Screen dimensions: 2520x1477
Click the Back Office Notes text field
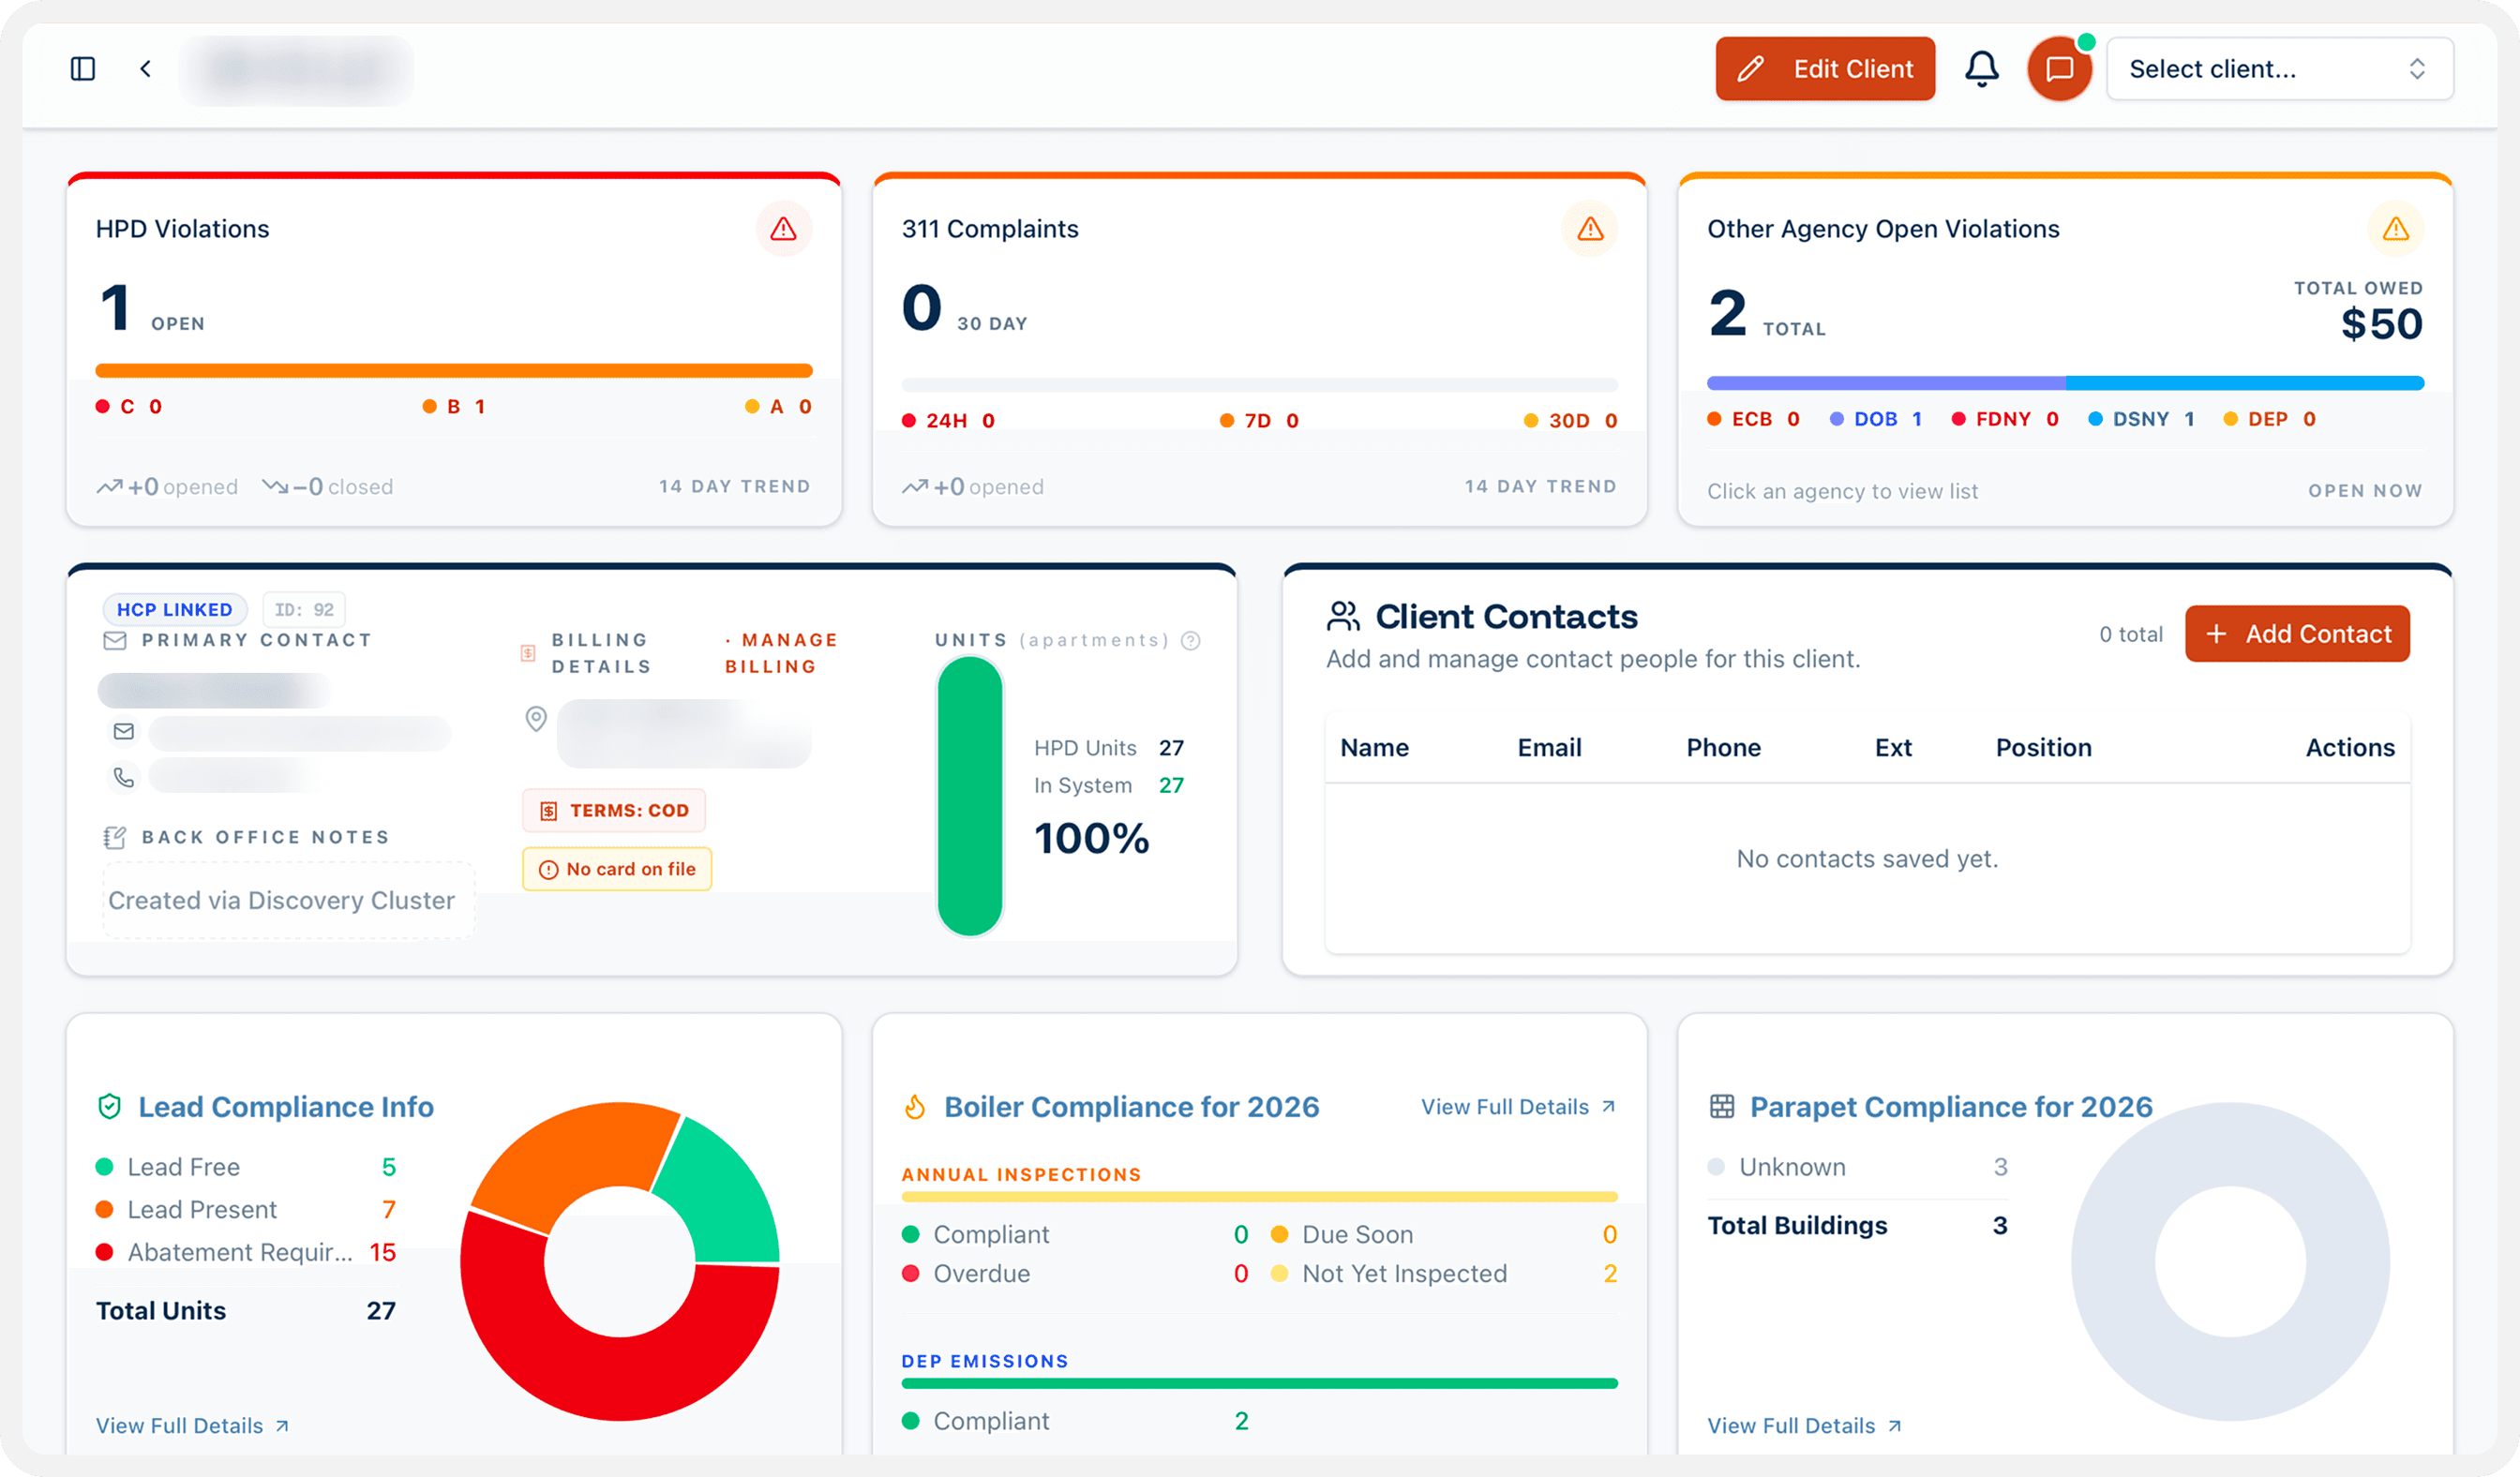pos(289,901)
